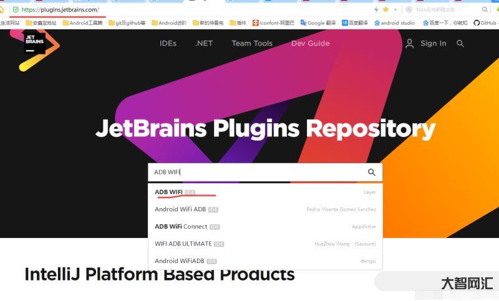
Task: Choose the WIFI ADB ULTIMATE suggestion
Action: coord(183,244)
